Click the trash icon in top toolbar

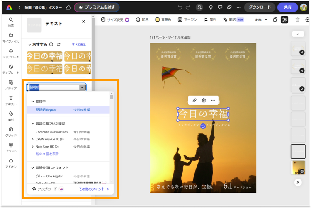297,19
